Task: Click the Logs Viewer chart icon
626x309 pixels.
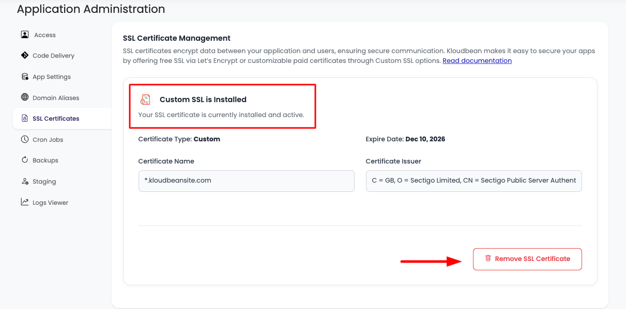Action: 25,202
